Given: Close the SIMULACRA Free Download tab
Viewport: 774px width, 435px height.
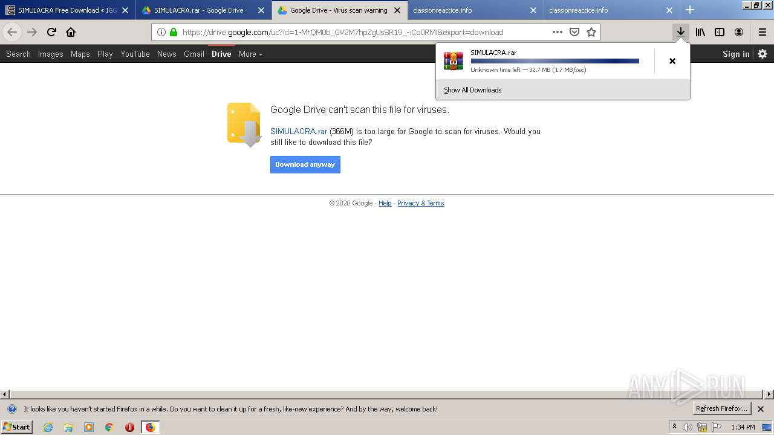Looking at the screenshot, I should coord(125,10).
